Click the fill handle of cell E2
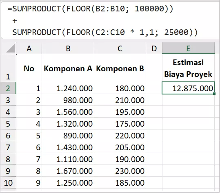Viewport: 220px width, 193px height. (214, 94)
